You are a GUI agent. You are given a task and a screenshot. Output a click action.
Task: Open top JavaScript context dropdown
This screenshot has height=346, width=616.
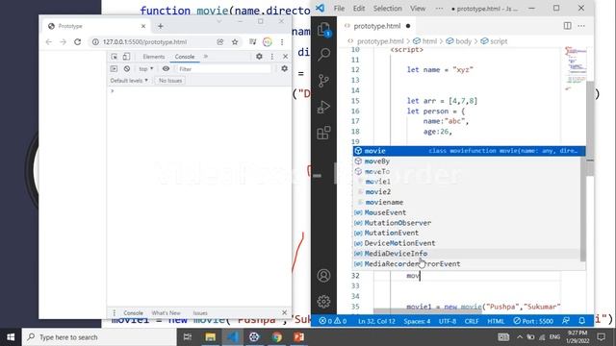point(145,69)
